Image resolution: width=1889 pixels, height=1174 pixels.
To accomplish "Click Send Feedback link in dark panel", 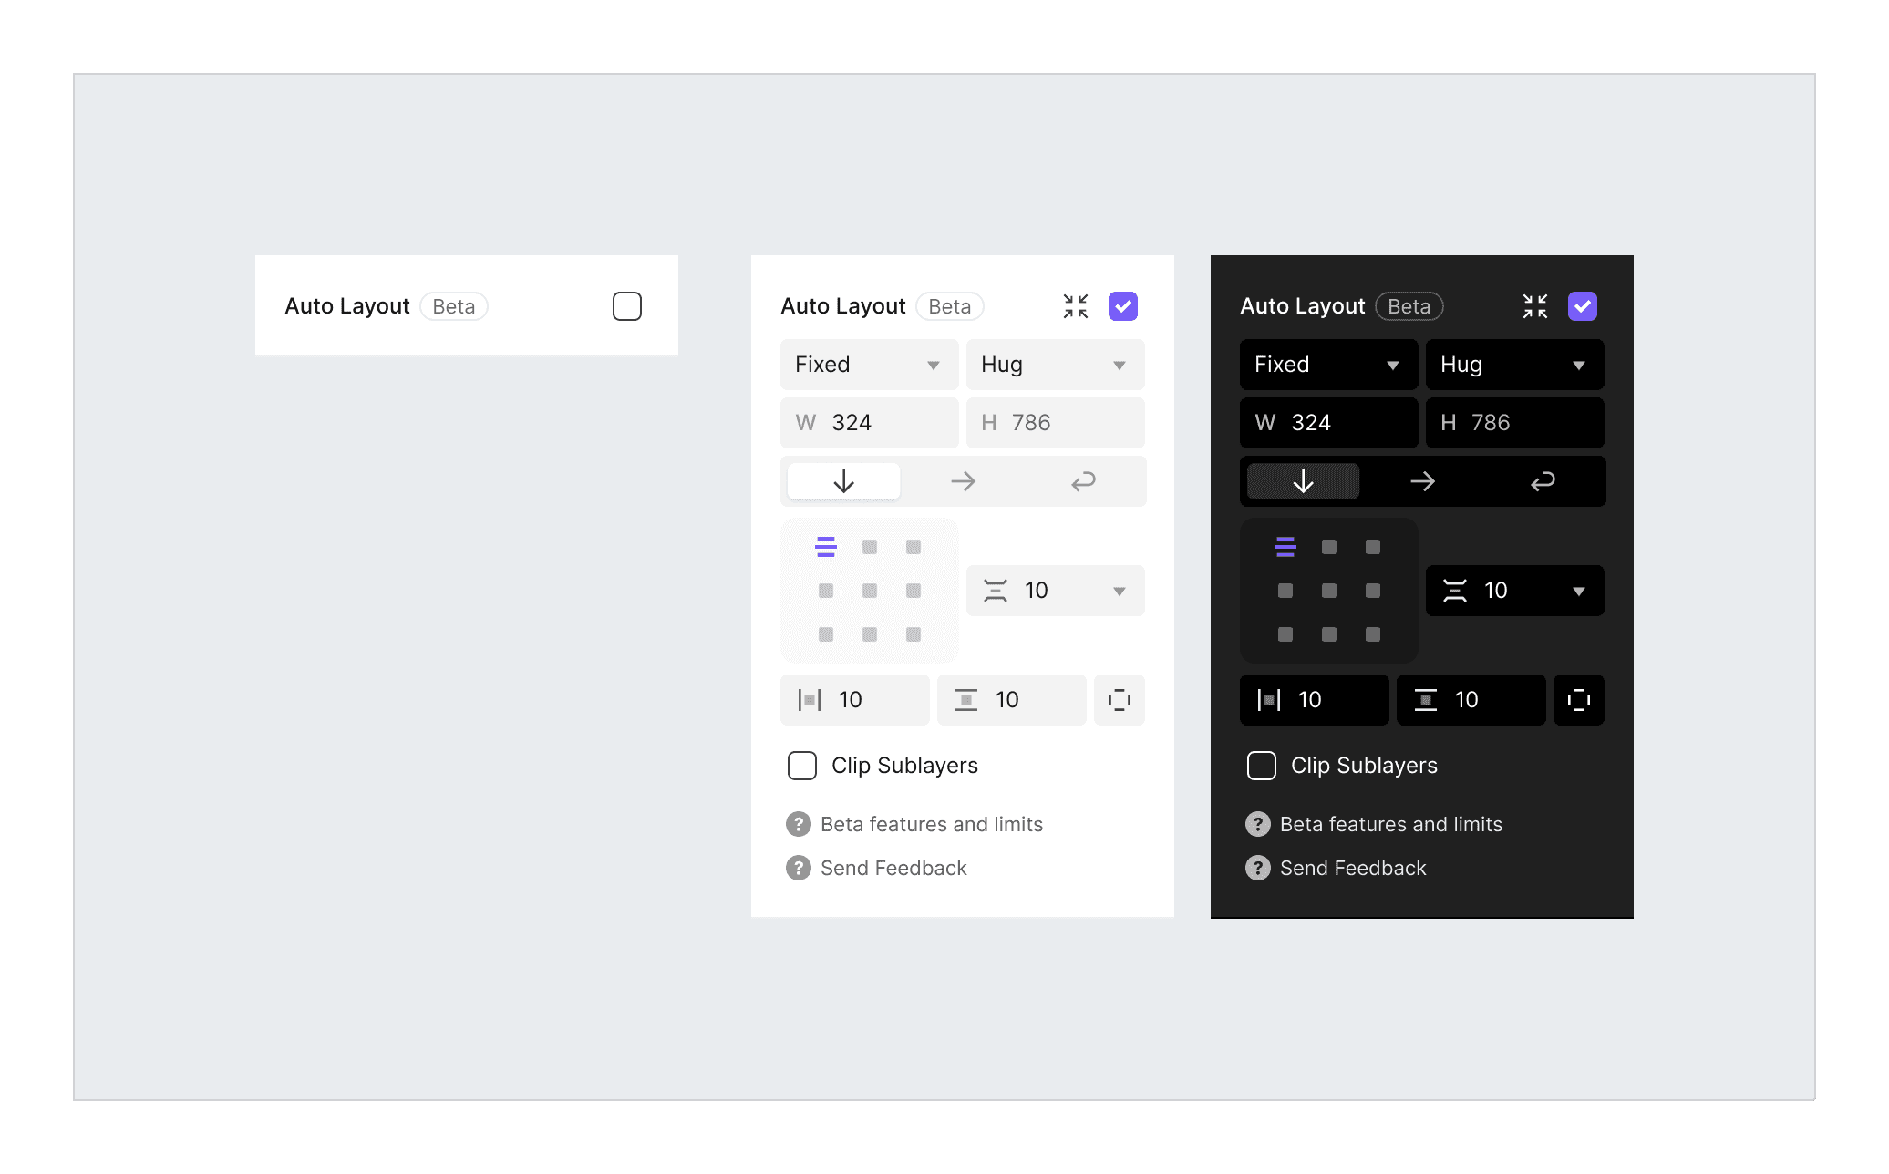I will click(1352, 868).
